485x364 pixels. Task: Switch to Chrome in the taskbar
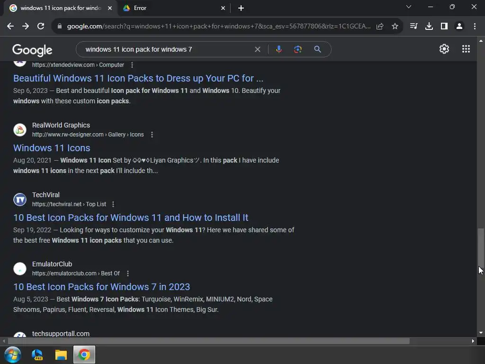click(84, 355)
